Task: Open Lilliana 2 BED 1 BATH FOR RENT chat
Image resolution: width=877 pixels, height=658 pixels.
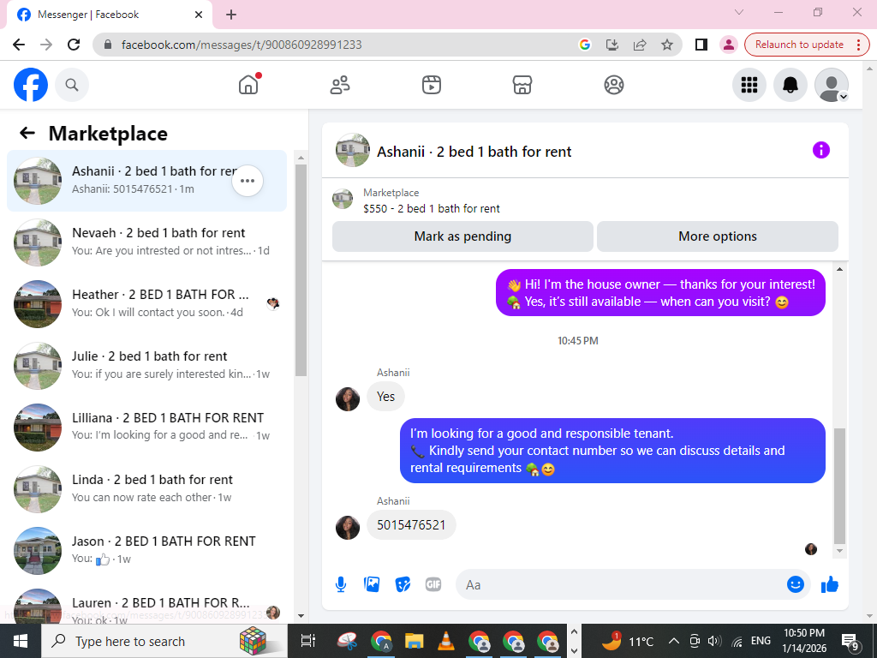Action: tap(146, 427)
